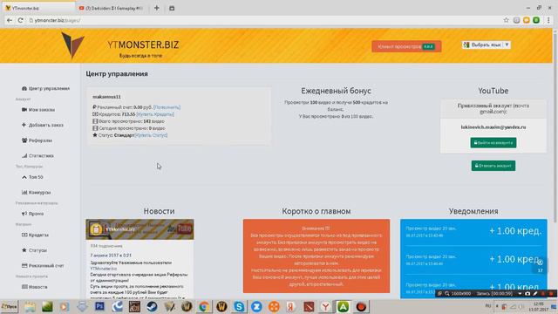Click the Пополнить link next to ad balance
Screen dimensions: 558x314
coord(167,107)
